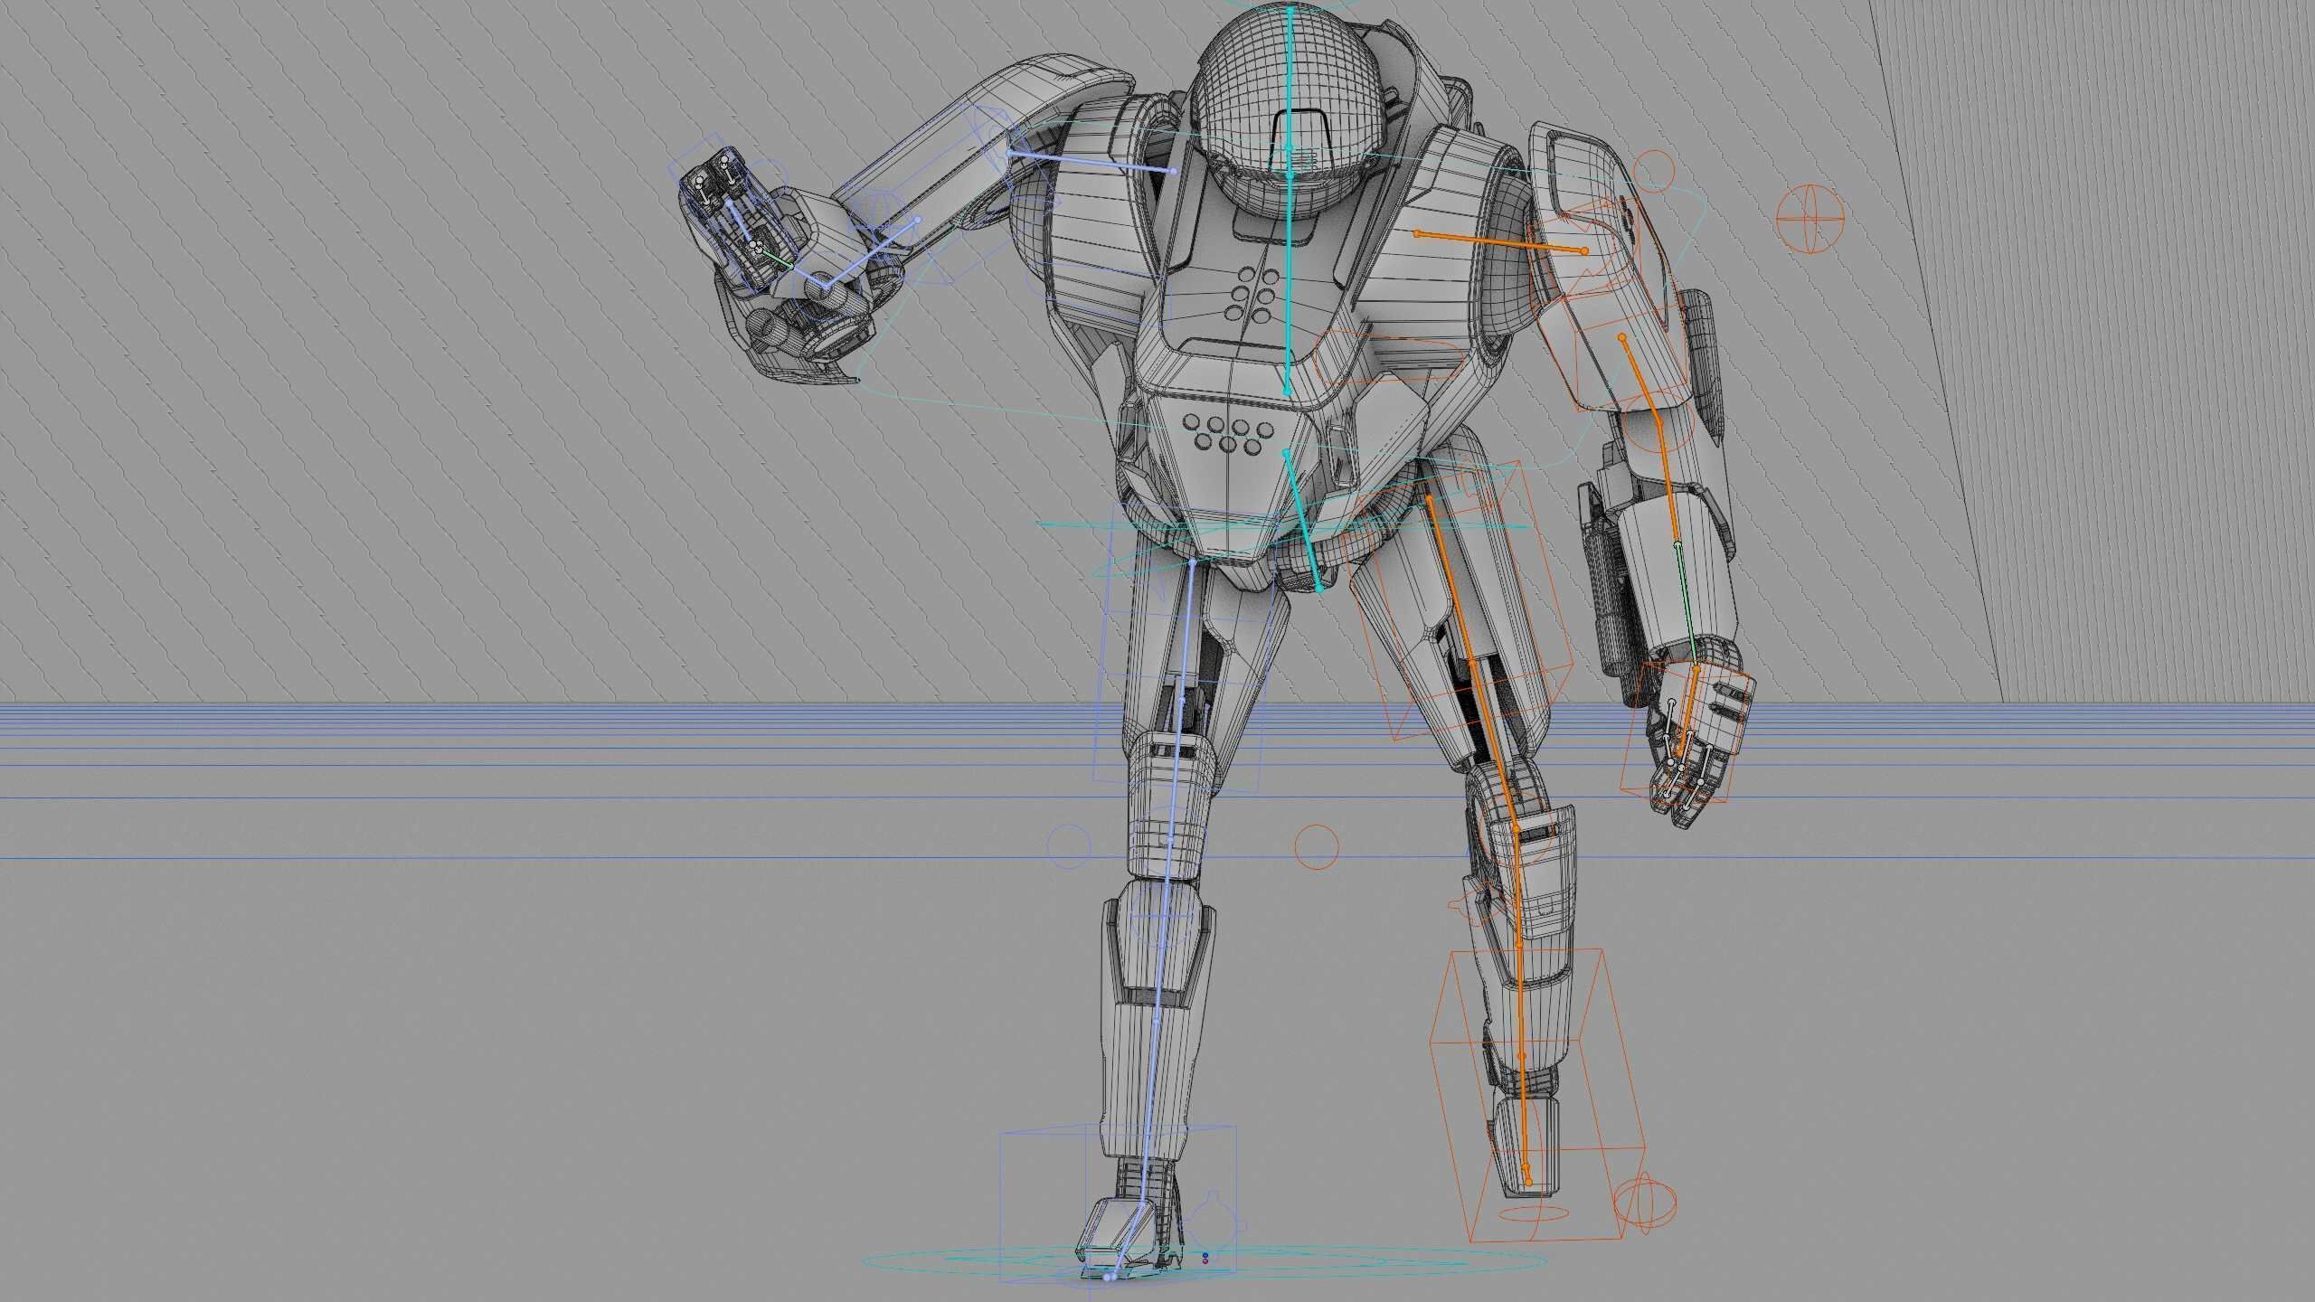The width and height of the screenshot is (2315, 1302).
Task: Select the orange sphere controller beside the shoulder
Action: pyautogui.click(x=1809, y=219)
